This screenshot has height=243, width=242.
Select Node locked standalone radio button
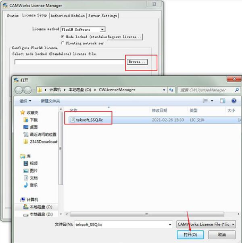pyautogui.click(x=63, y=37)
